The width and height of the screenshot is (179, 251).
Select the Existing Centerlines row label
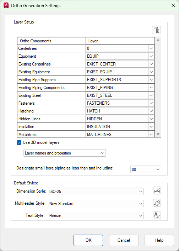[x=34, y=64]
